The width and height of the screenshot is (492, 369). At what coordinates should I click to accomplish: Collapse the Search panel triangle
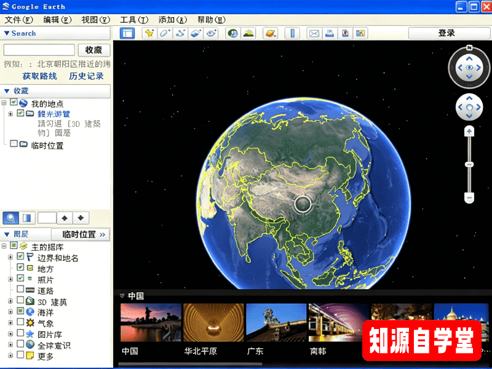point(7,33)
